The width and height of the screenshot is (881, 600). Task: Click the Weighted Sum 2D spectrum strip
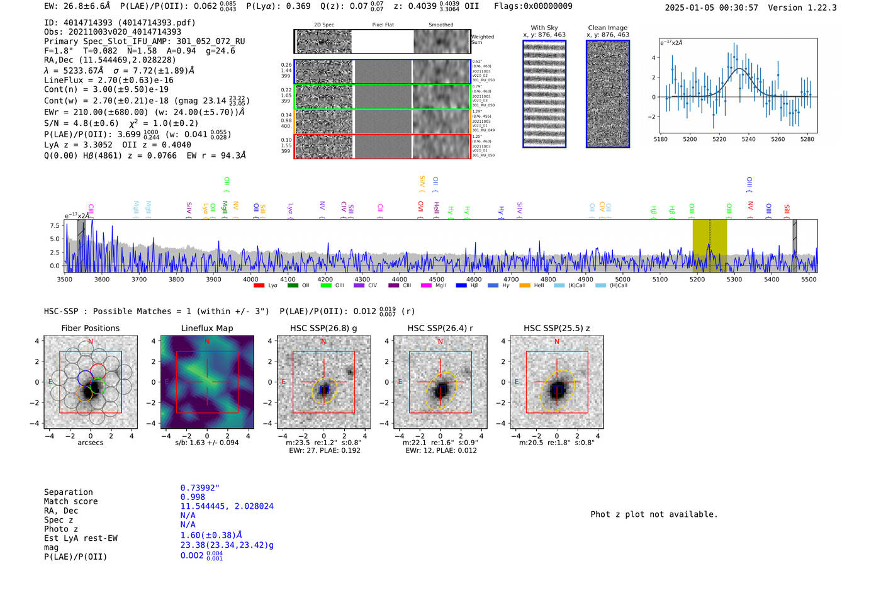[x=383, y=42]
